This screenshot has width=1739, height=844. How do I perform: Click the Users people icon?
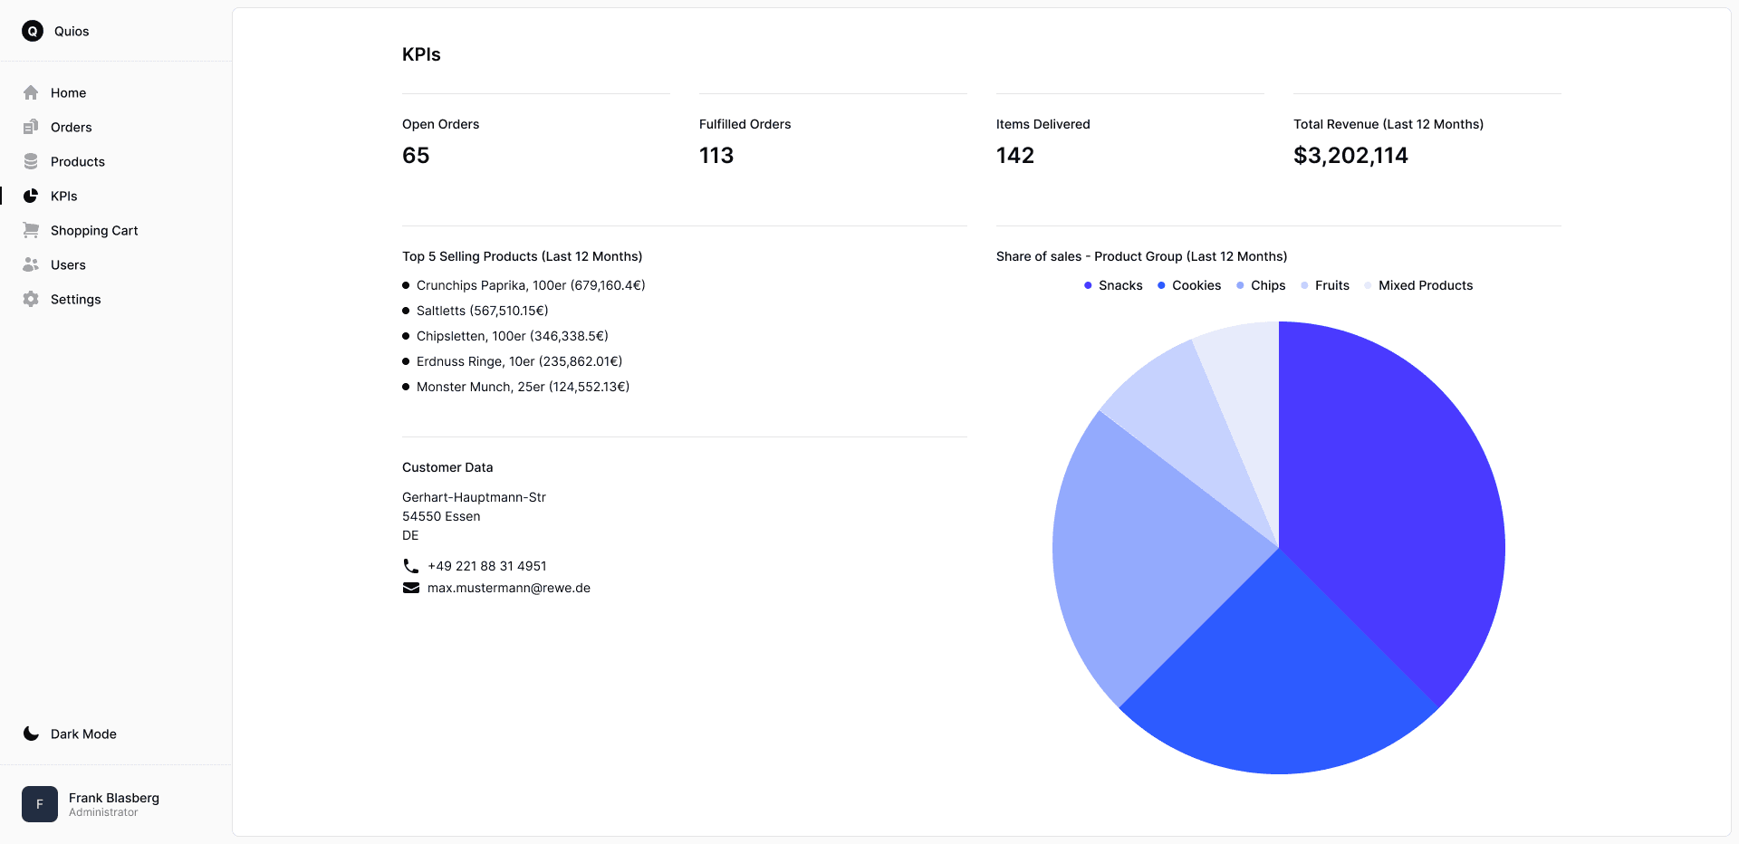(x=31, y=264)
